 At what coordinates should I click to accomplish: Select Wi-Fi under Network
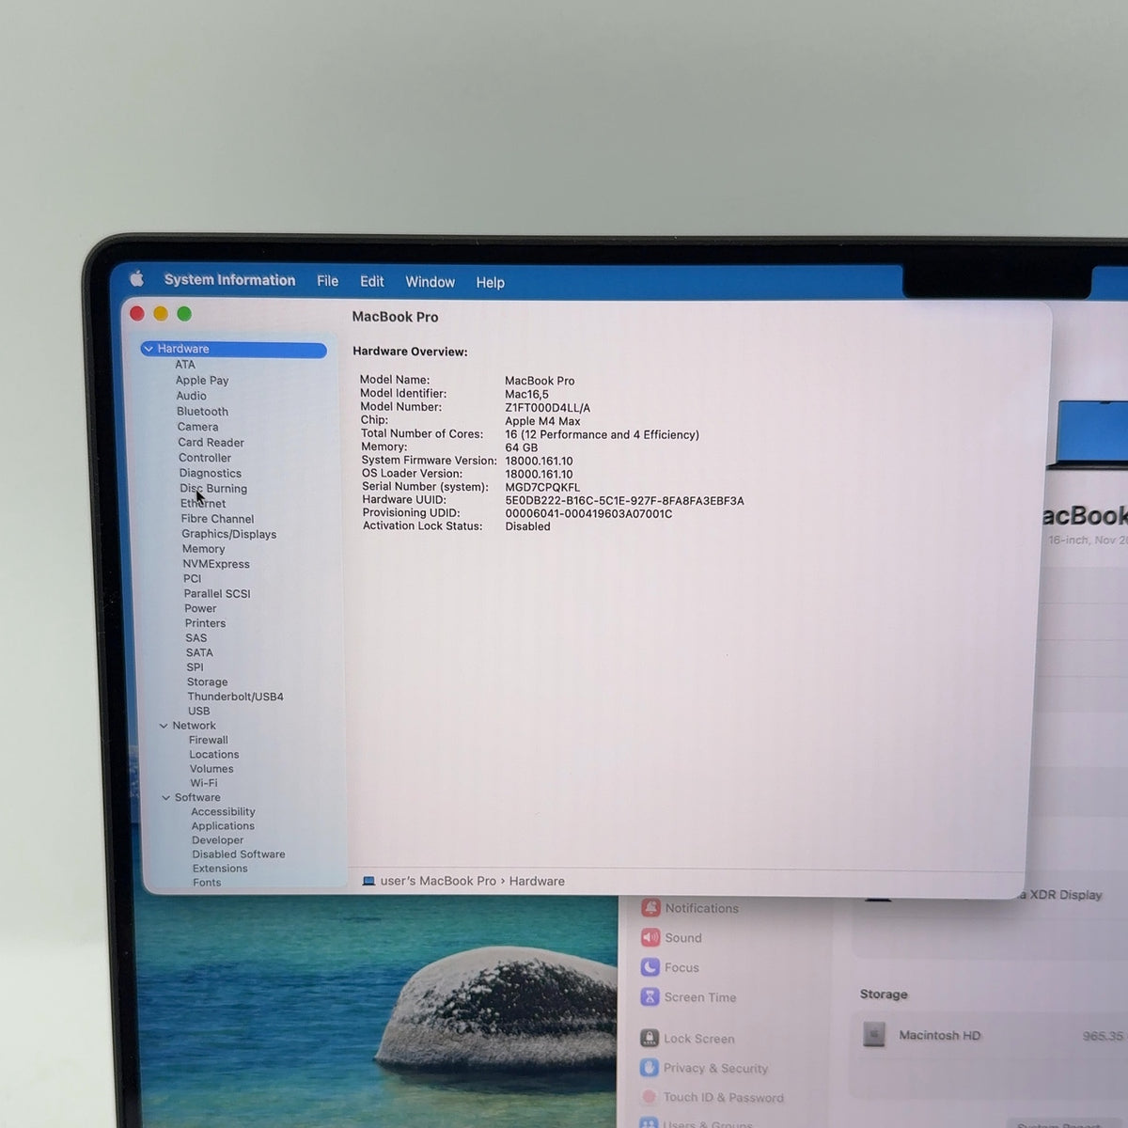[x=203, y=783]
